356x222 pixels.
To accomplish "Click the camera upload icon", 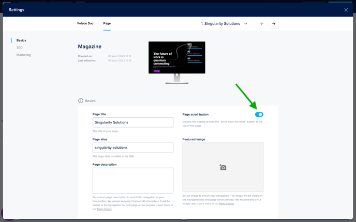I will [x=223, y=167].
